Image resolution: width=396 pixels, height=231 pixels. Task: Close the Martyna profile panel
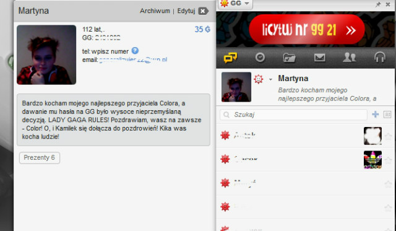tap(203, 11)
